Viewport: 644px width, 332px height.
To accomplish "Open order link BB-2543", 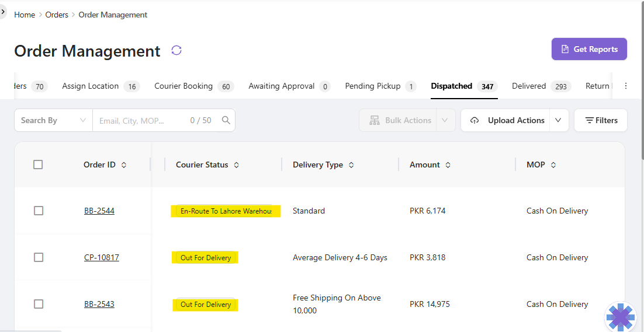I will pyautogui.click(x=99, y=304).
